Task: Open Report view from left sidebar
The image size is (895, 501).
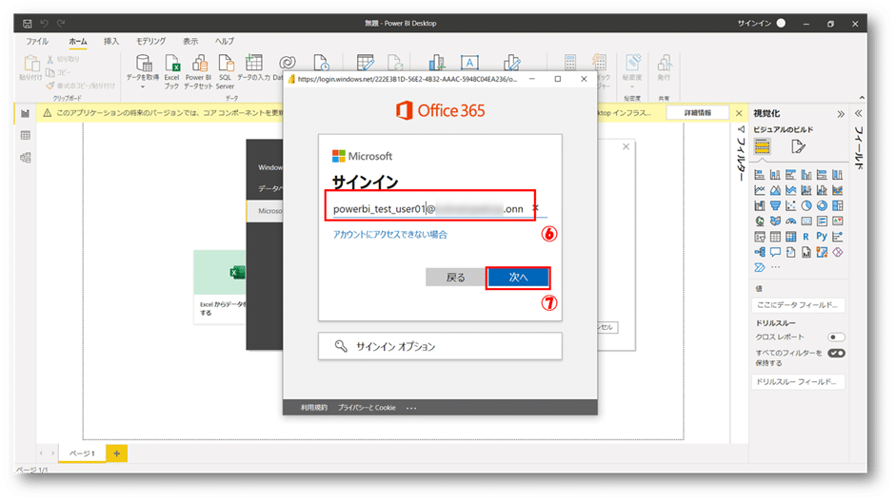Action: 25,113
